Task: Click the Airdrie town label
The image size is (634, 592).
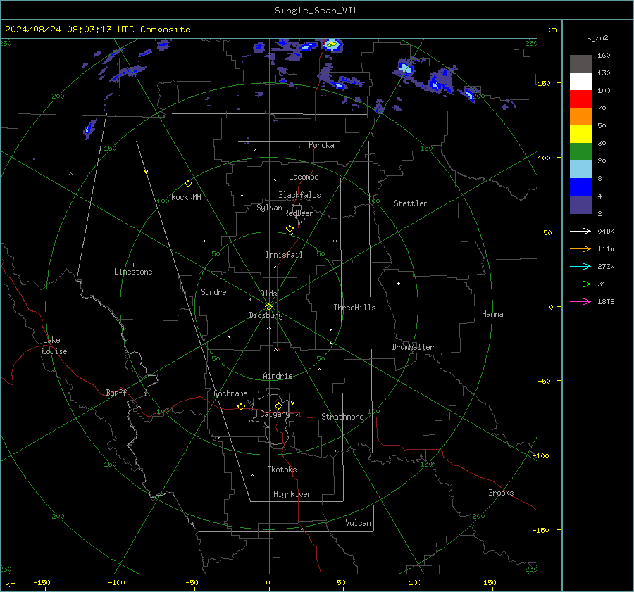Action: coord(278,376)
